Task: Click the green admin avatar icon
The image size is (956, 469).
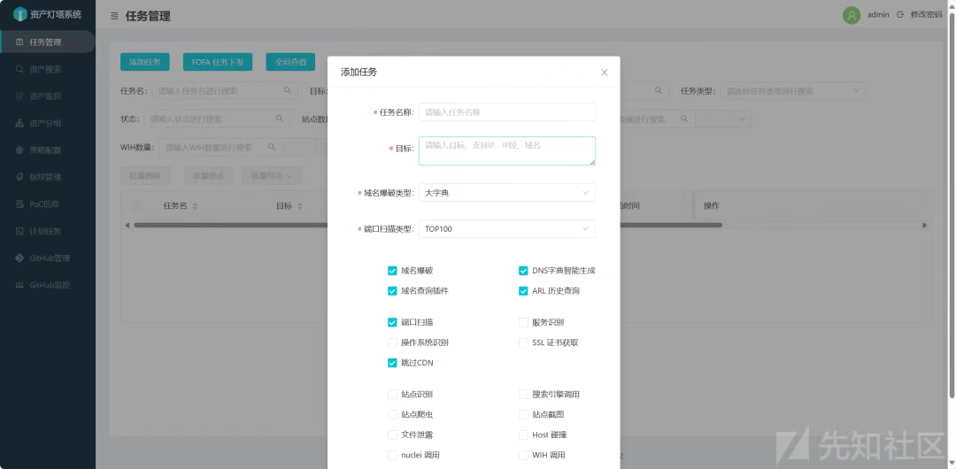Action: coord(852,15)
